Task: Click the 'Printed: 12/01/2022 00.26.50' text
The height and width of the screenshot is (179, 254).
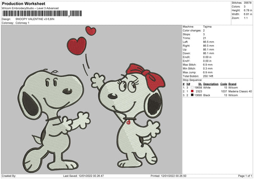Action: pos(168,176)
